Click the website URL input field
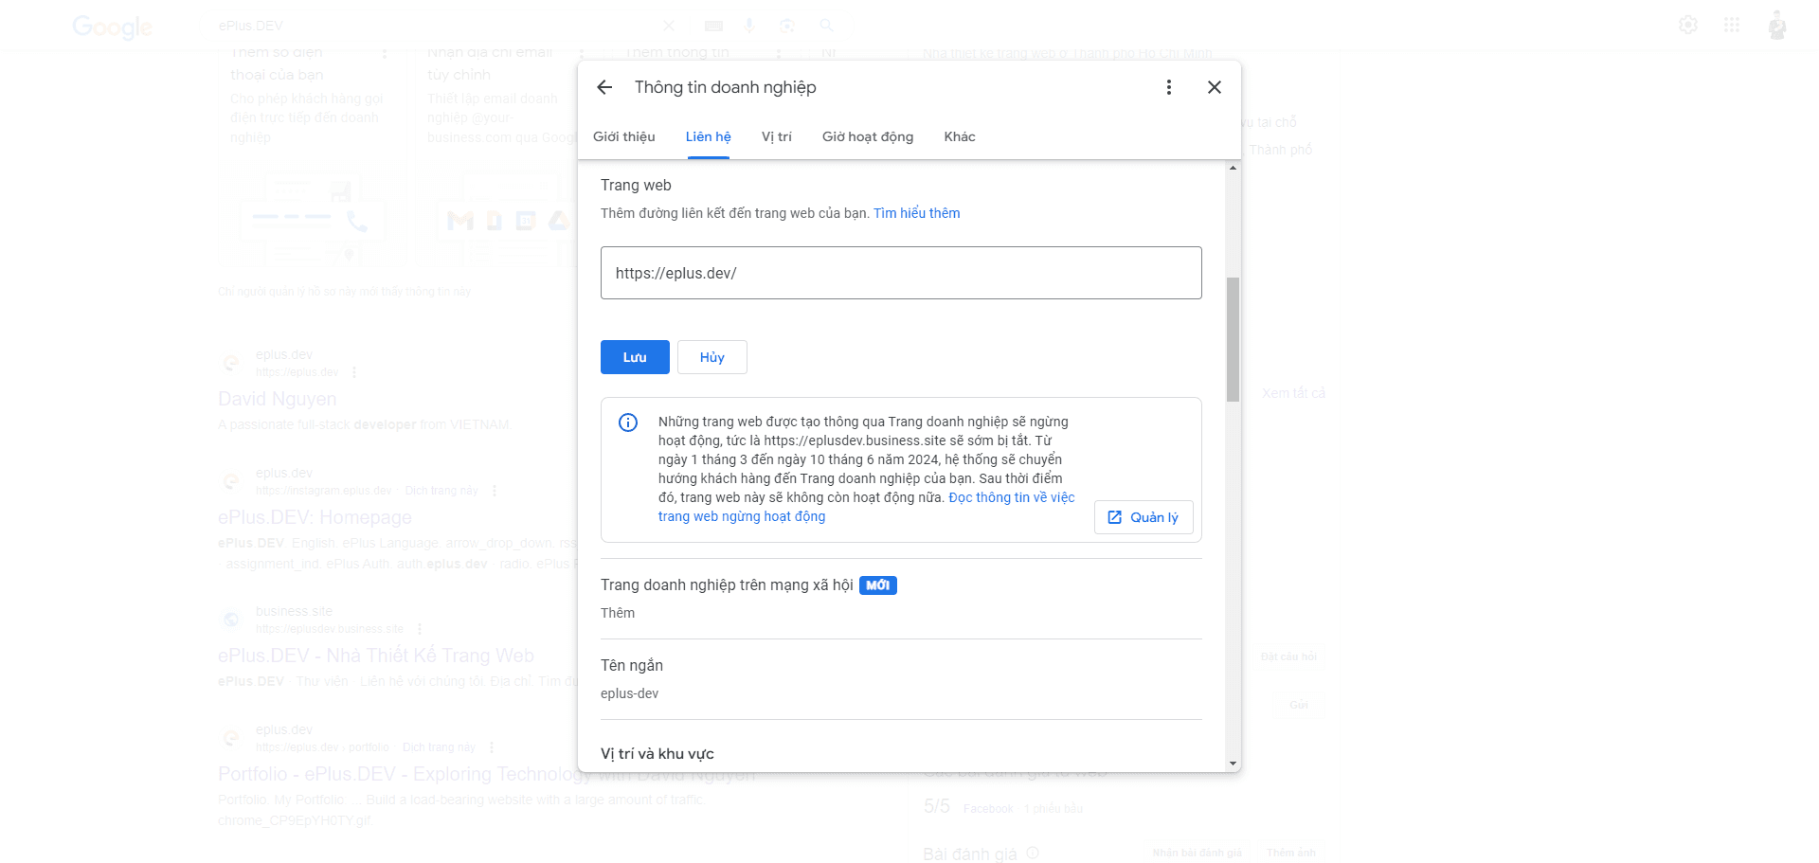1819x863 pixels. [901, 273]
